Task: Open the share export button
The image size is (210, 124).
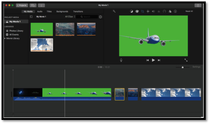Action: coord(198,5)
